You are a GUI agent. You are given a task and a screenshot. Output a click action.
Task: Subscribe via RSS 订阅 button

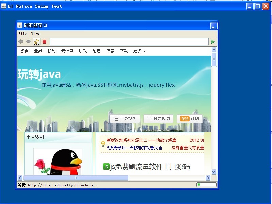click(x=190, y=119)
